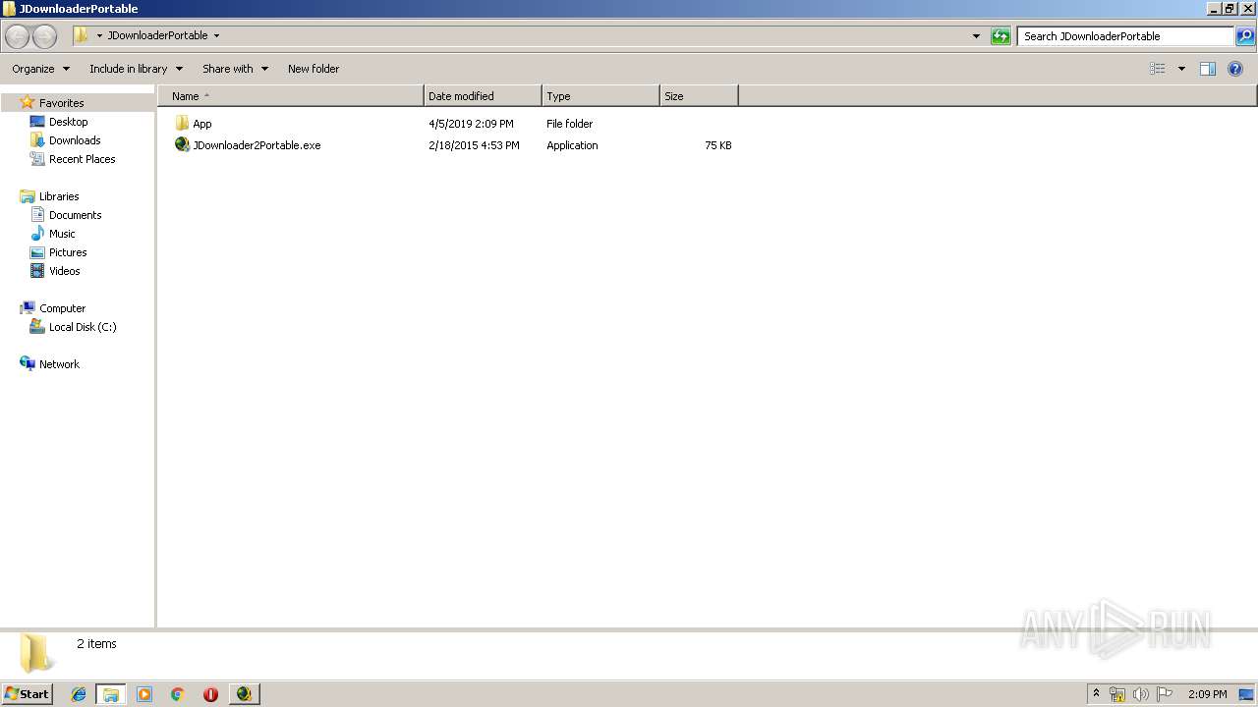Show hidden tray icons arrow
This screenshot has height=707, width=1258.
[x=1096, y=694]
